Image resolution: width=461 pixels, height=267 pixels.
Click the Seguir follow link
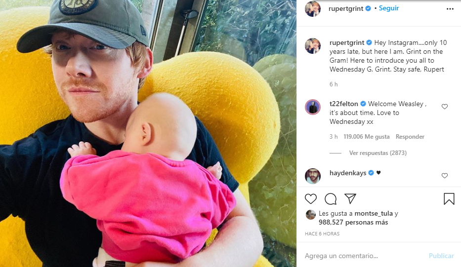click(389, 8)
